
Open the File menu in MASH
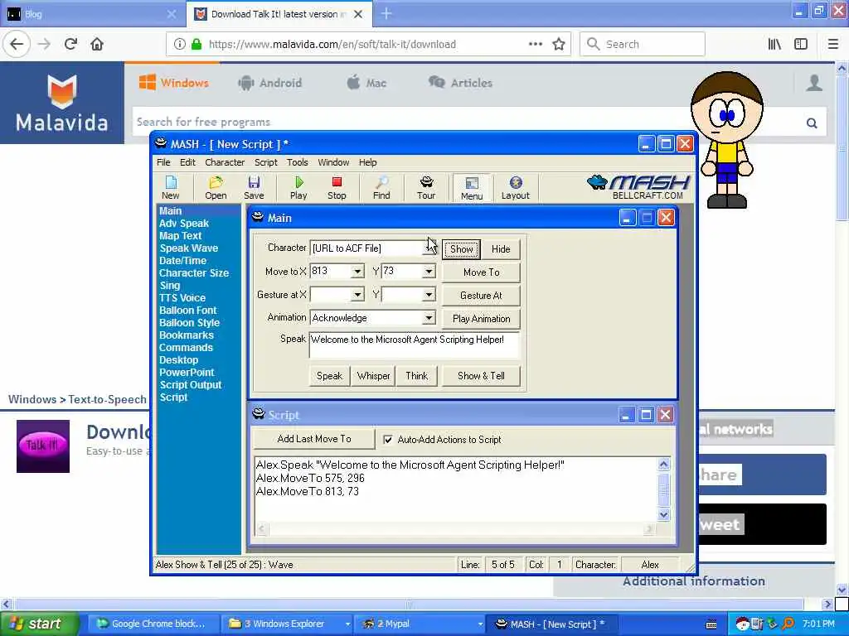[163, 162]
